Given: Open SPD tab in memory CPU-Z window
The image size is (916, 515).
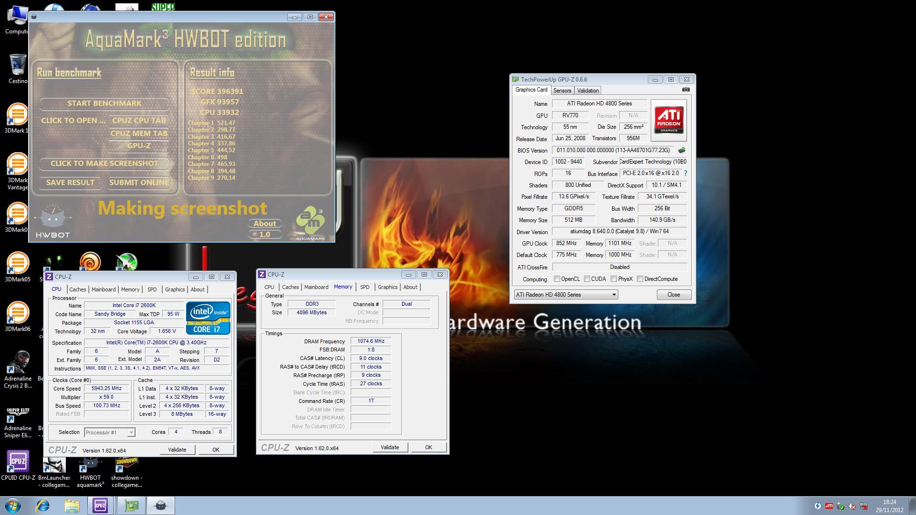Looking at the screenshot, I should pos(364,287).
